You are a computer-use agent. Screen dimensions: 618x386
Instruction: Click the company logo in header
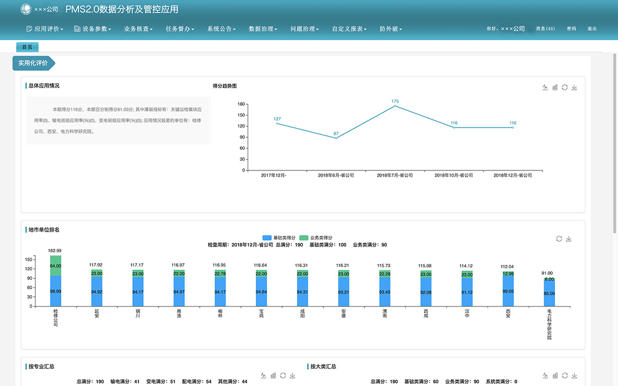point(26,10)
